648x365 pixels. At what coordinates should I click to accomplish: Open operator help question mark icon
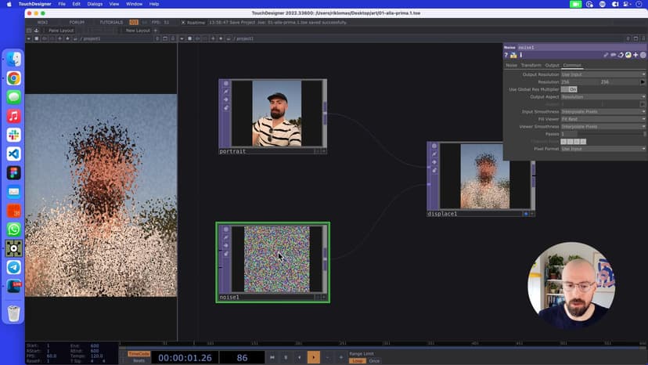pyautogui.click(x=506, y=56)
